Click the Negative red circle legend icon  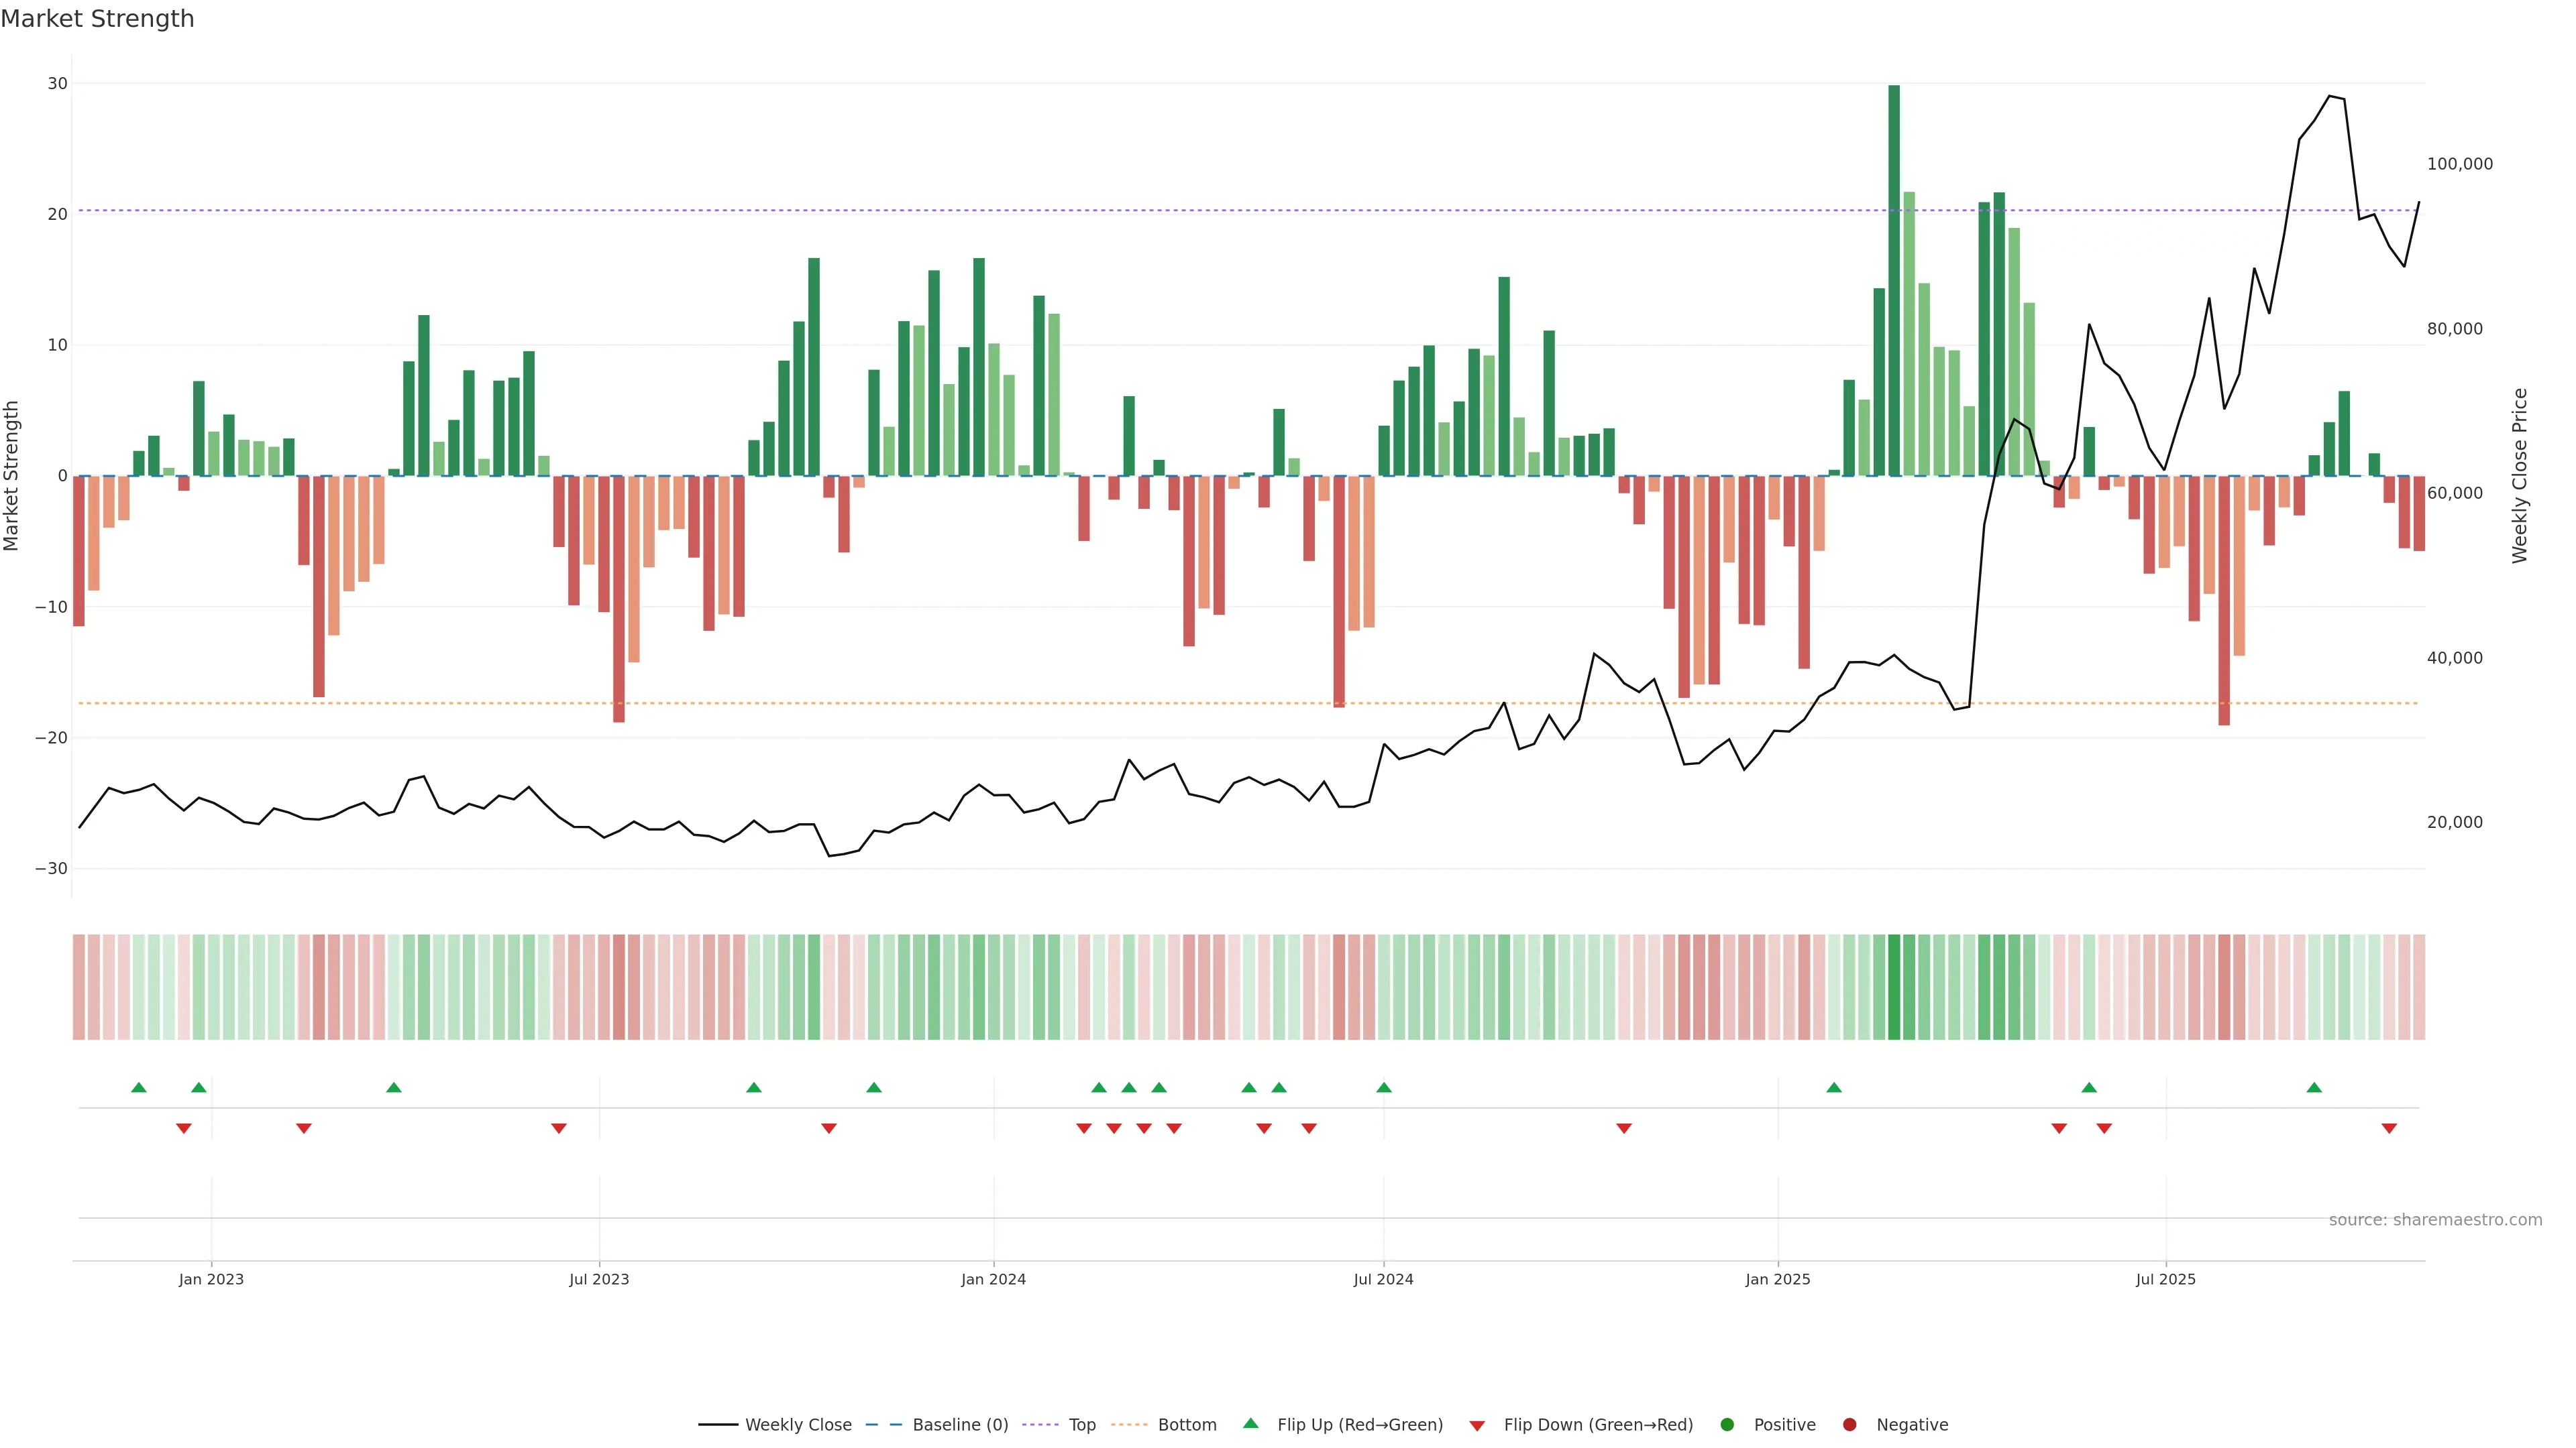tap(1849, 1425)
